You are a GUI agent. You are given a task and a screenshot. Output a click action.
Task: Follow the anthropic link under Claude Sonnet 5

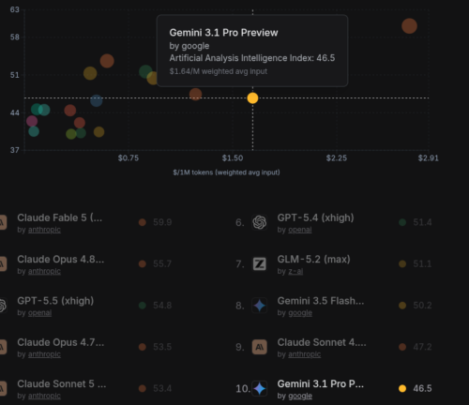pos(44,396)
